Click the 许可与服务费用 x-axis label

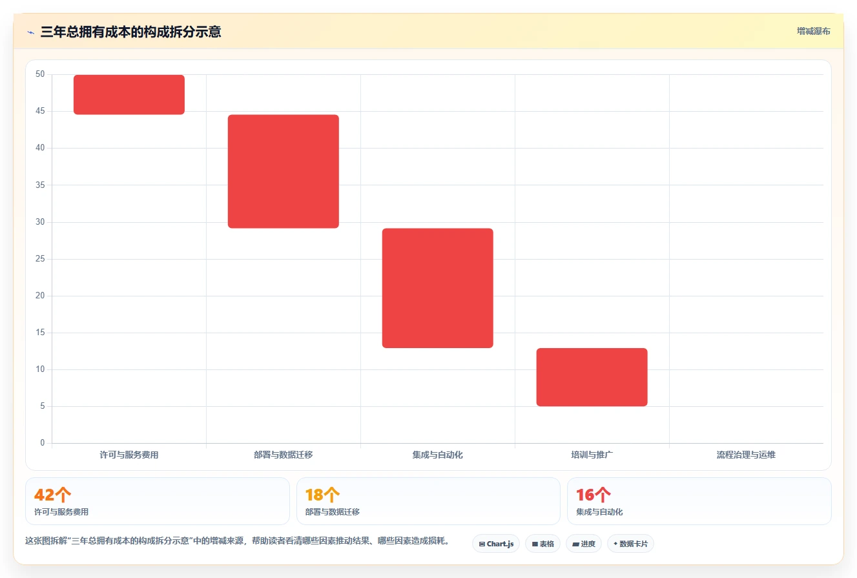129,455
